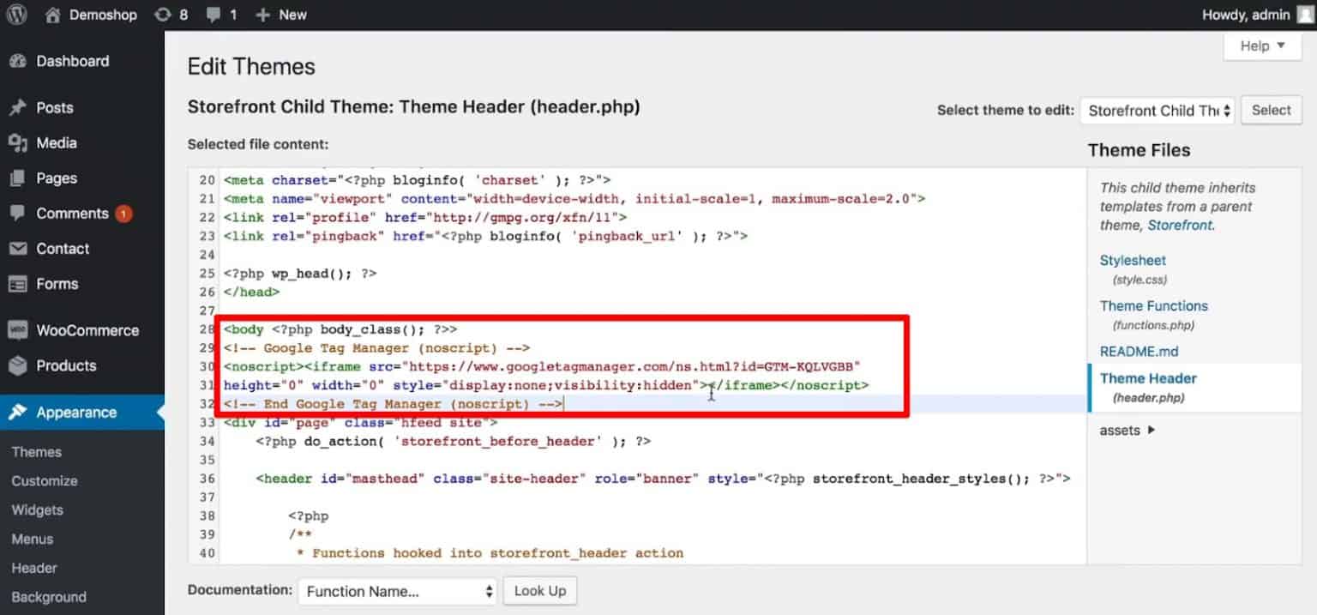Open the Appearance brush icon
The height and width of the screenshot is (615, 1317).
[x=19, y=412]
